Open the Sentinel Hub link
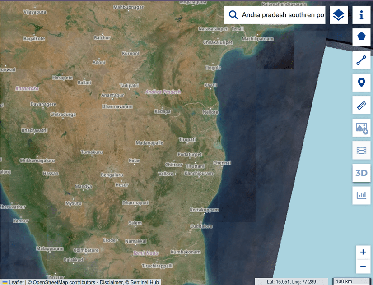Viewport: 373px width, 285px height. (x=145, y=282)
